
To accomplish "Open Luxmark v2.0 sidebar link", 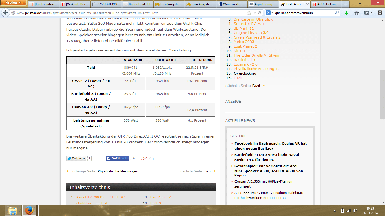I will [246, 64].
